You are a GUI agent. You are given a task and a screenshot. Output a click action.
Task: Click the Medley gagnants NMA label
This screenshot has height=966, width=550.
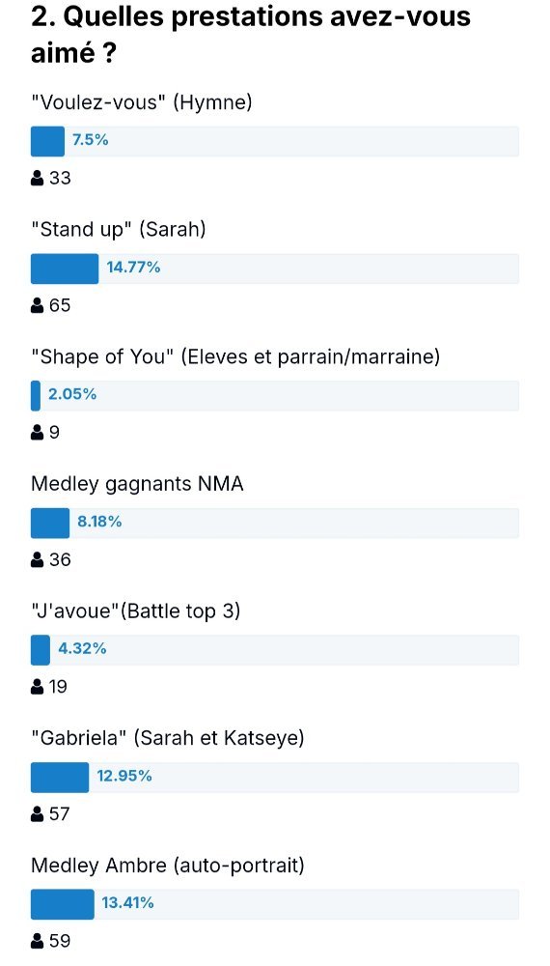tap(137, 484)
